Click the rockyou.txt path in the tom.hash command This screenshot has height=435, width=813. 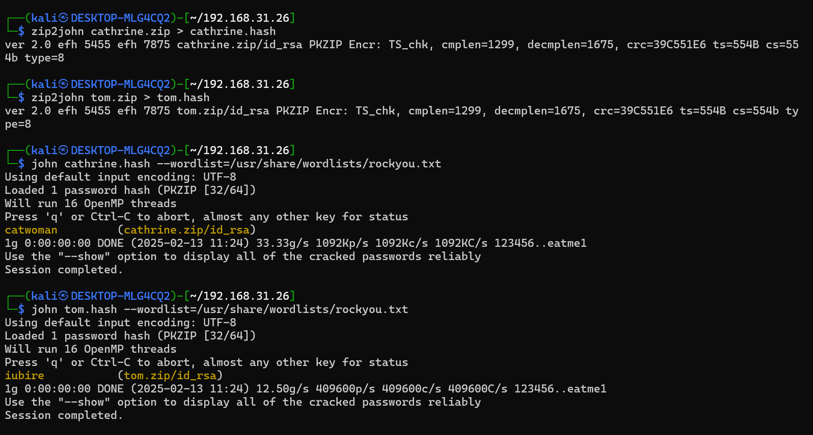pyautogui.click(x=296, y=309)
